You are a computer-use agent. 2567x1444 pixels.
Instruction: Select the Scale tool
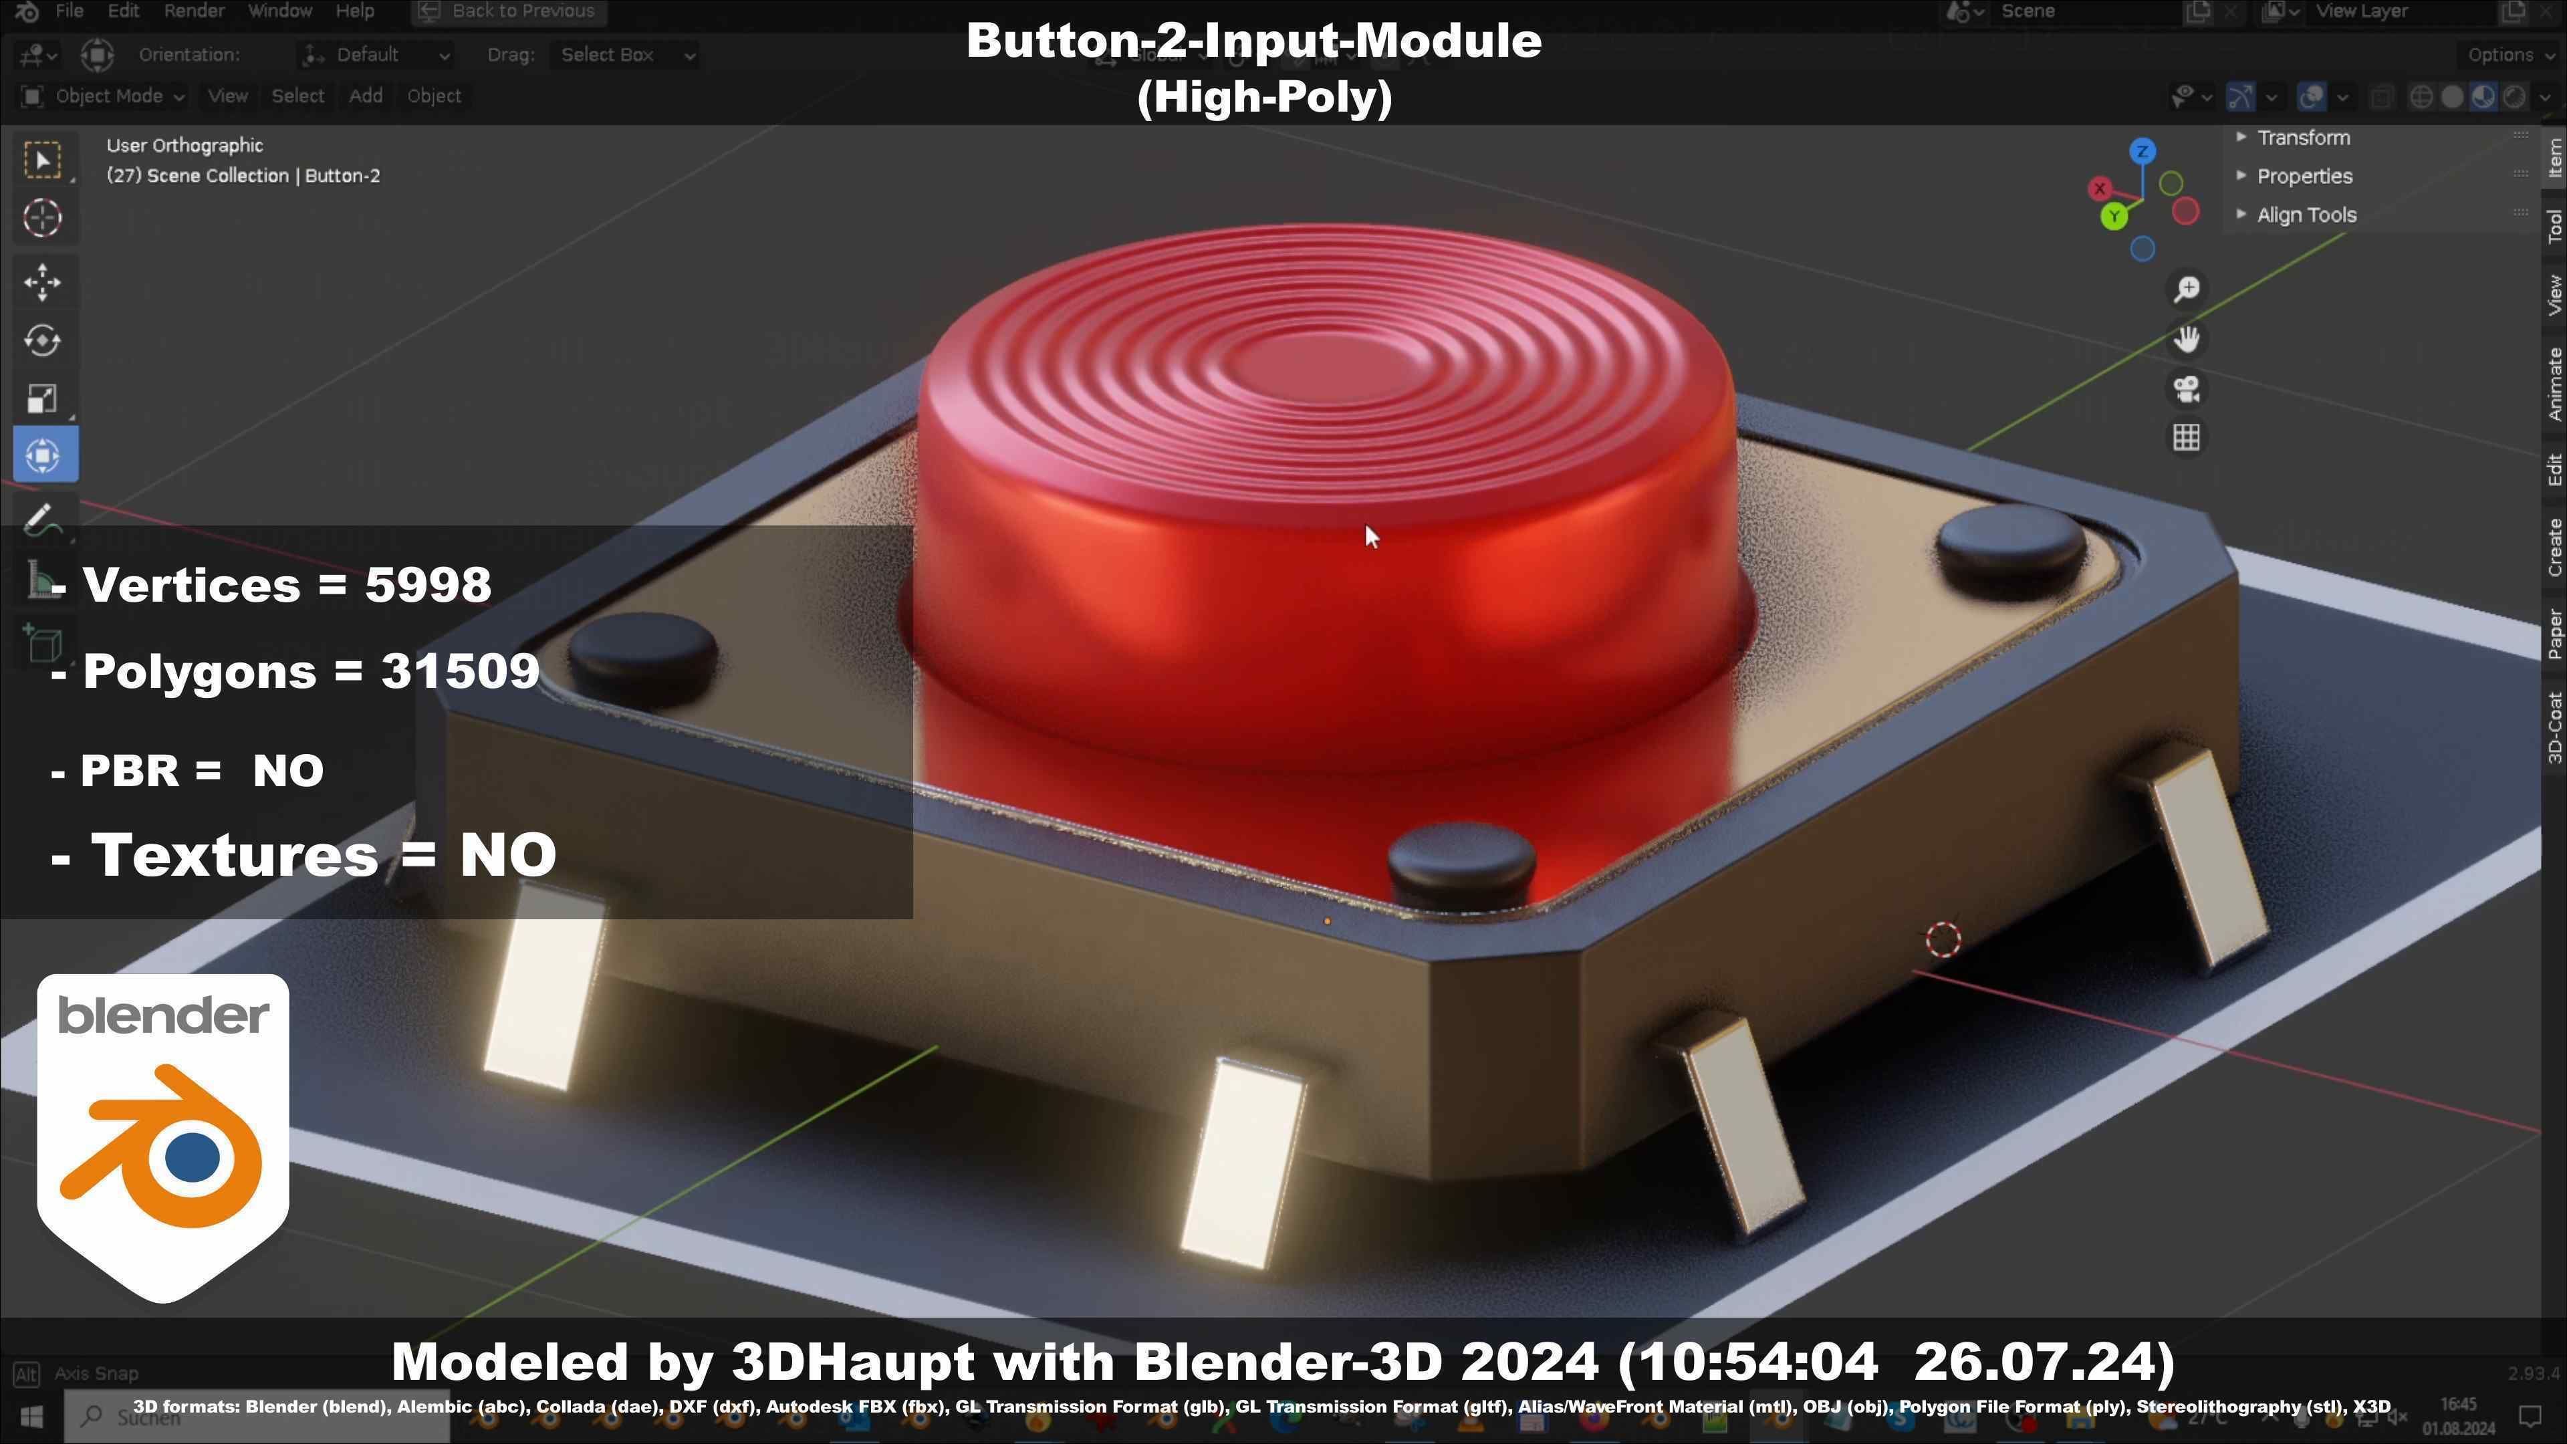click(x=42, y=398)
